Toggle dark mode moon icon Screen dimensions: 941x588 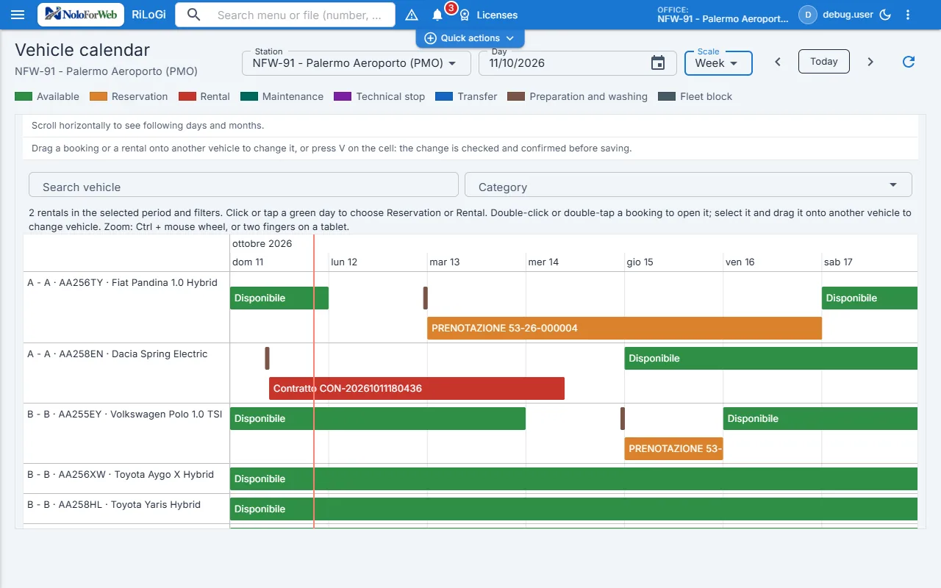(886, 15)
